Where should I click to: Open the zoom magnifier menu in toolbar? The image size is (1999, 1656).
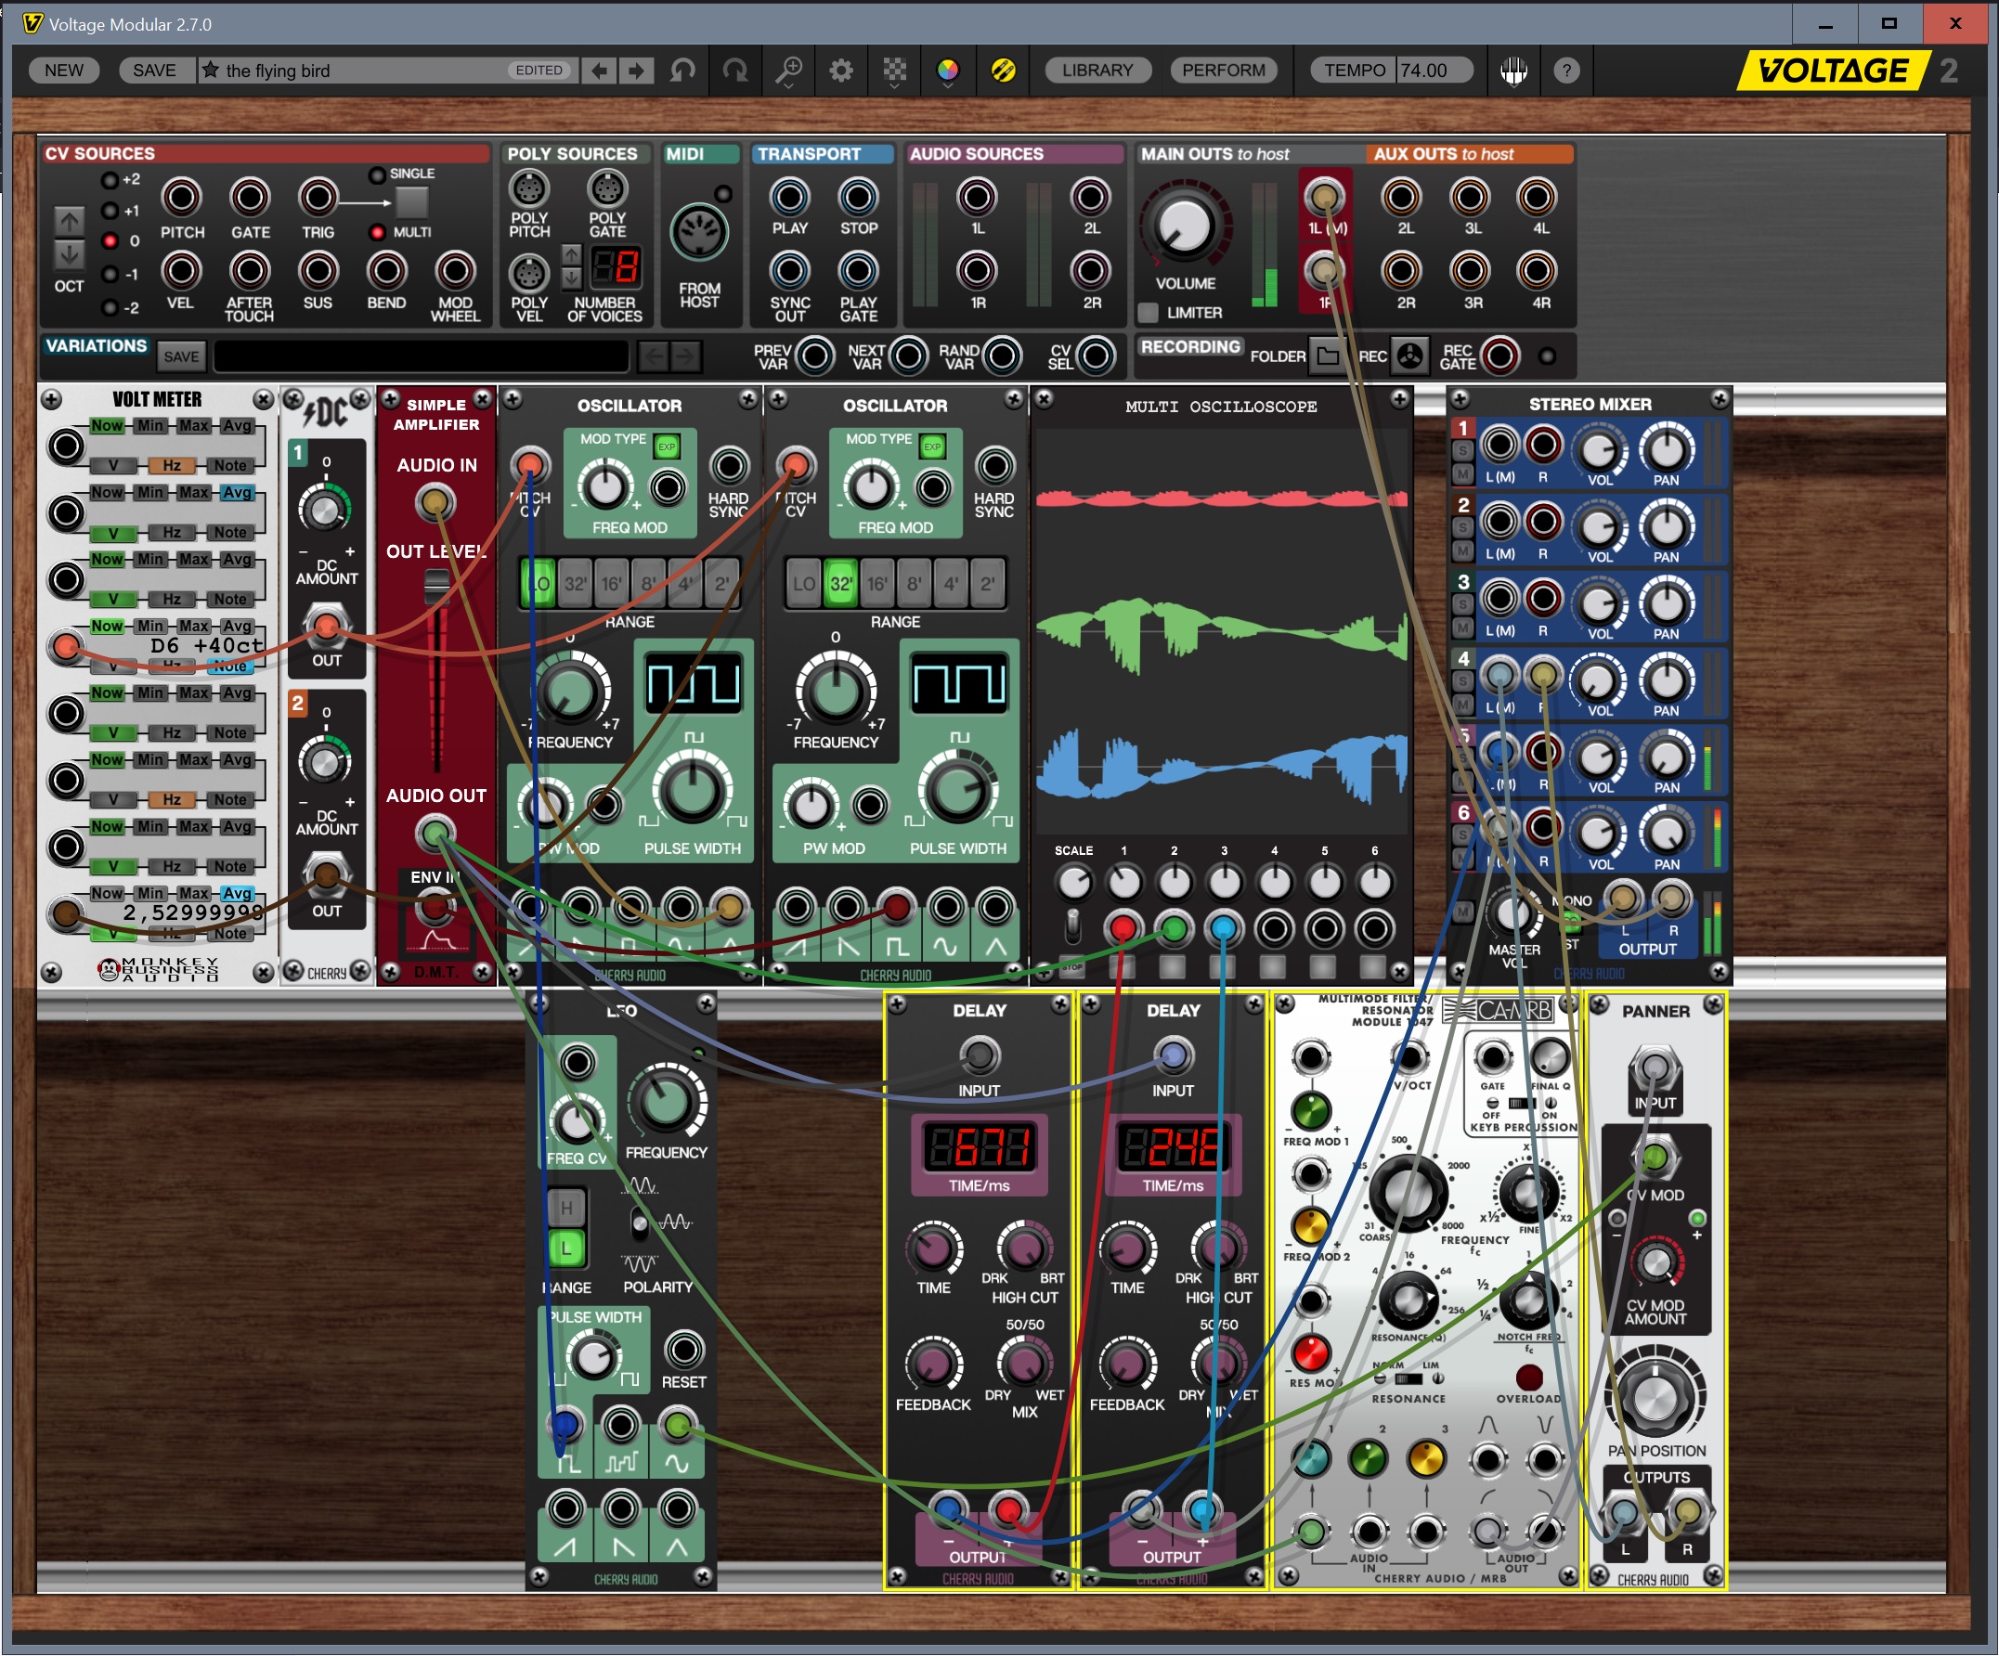pyautogui.click(x=789, y=71)
